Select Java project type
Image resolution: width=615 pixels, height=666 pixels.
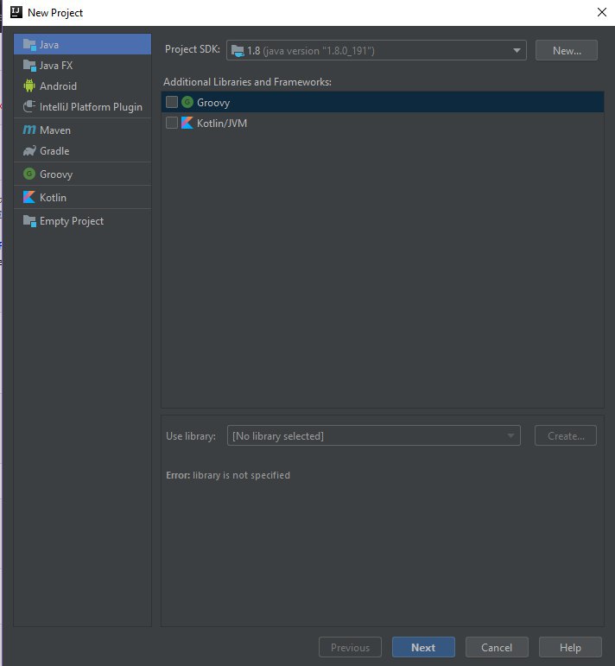click(82, 44)
